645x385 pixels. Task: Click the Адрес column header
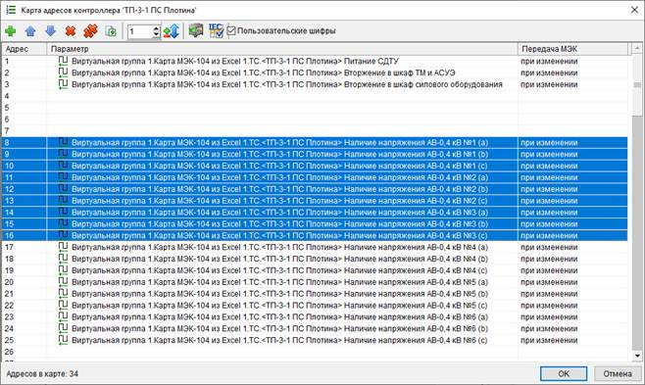25,49
